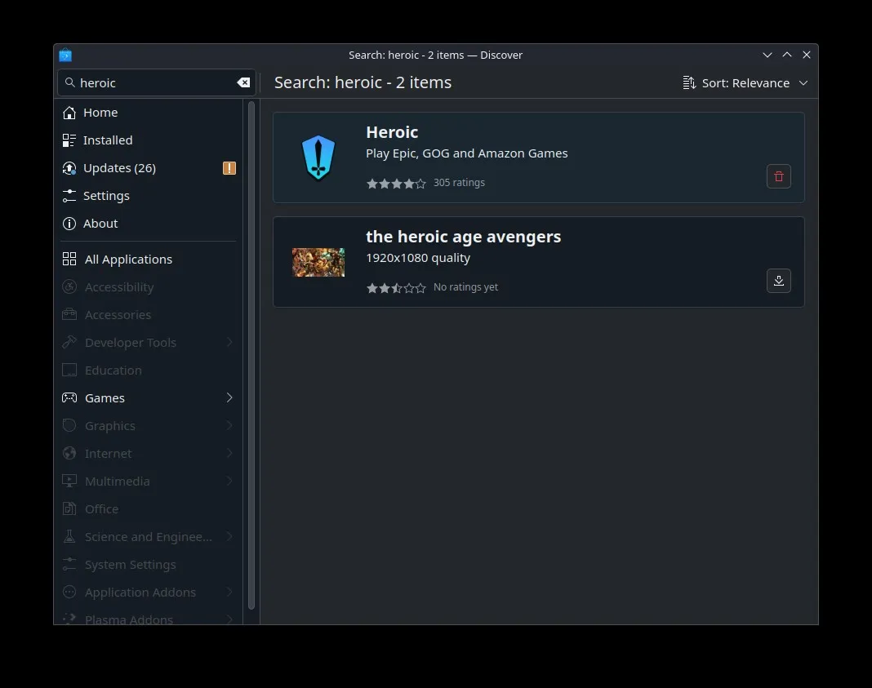This screenshot has width=872, height=688.
Task: Click the avengers wallpaper thumbnail
Action: (x=318, y=262)
